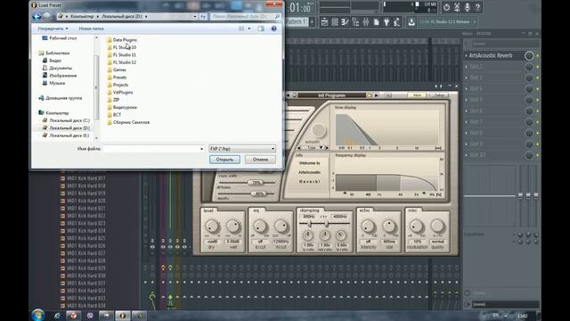Refresh the folder listing in Load Preset dialog
This screenshot has width=570, height=321.
point(203,16)
